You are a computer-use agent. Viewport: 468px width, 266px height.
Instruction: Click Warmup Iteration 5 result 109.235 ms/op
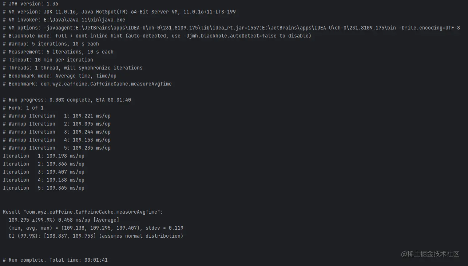91,148
